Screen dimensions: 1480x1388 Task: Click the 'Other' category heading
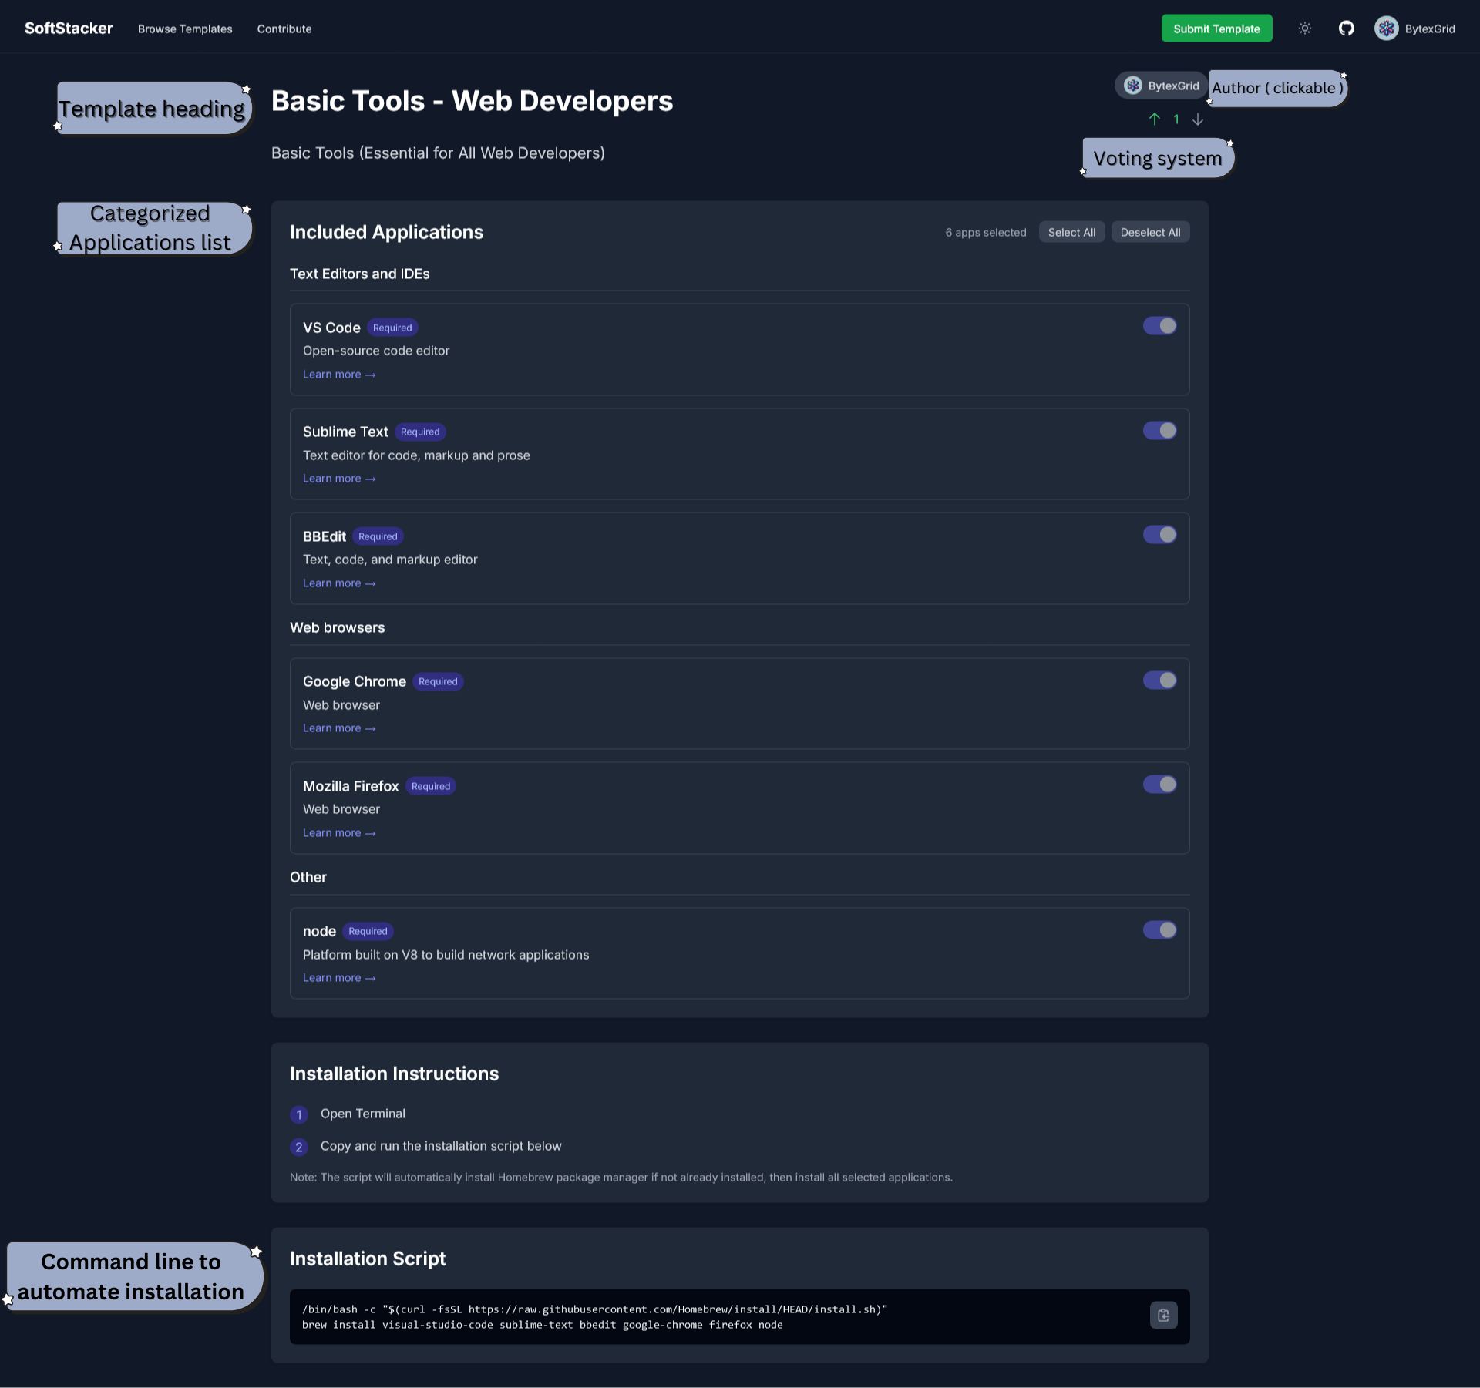click(x=308, y=877)
